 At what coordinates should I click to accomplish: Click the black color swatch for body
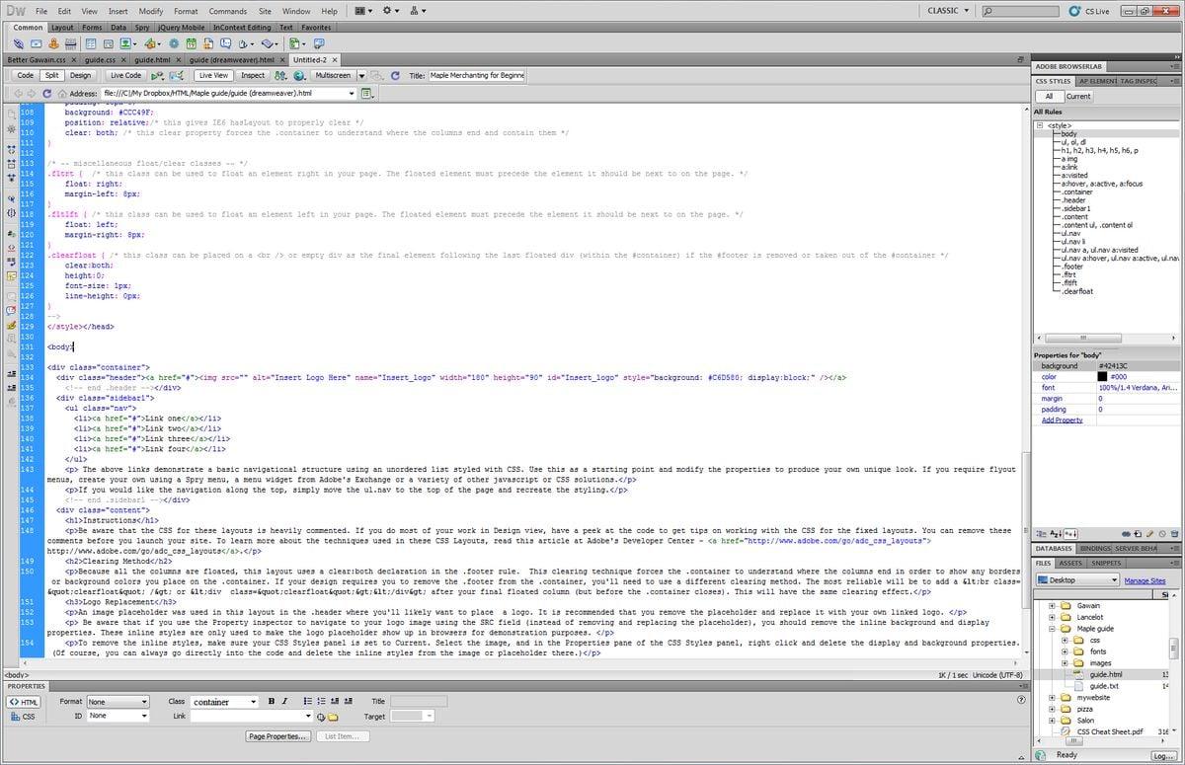[1102, 376]
